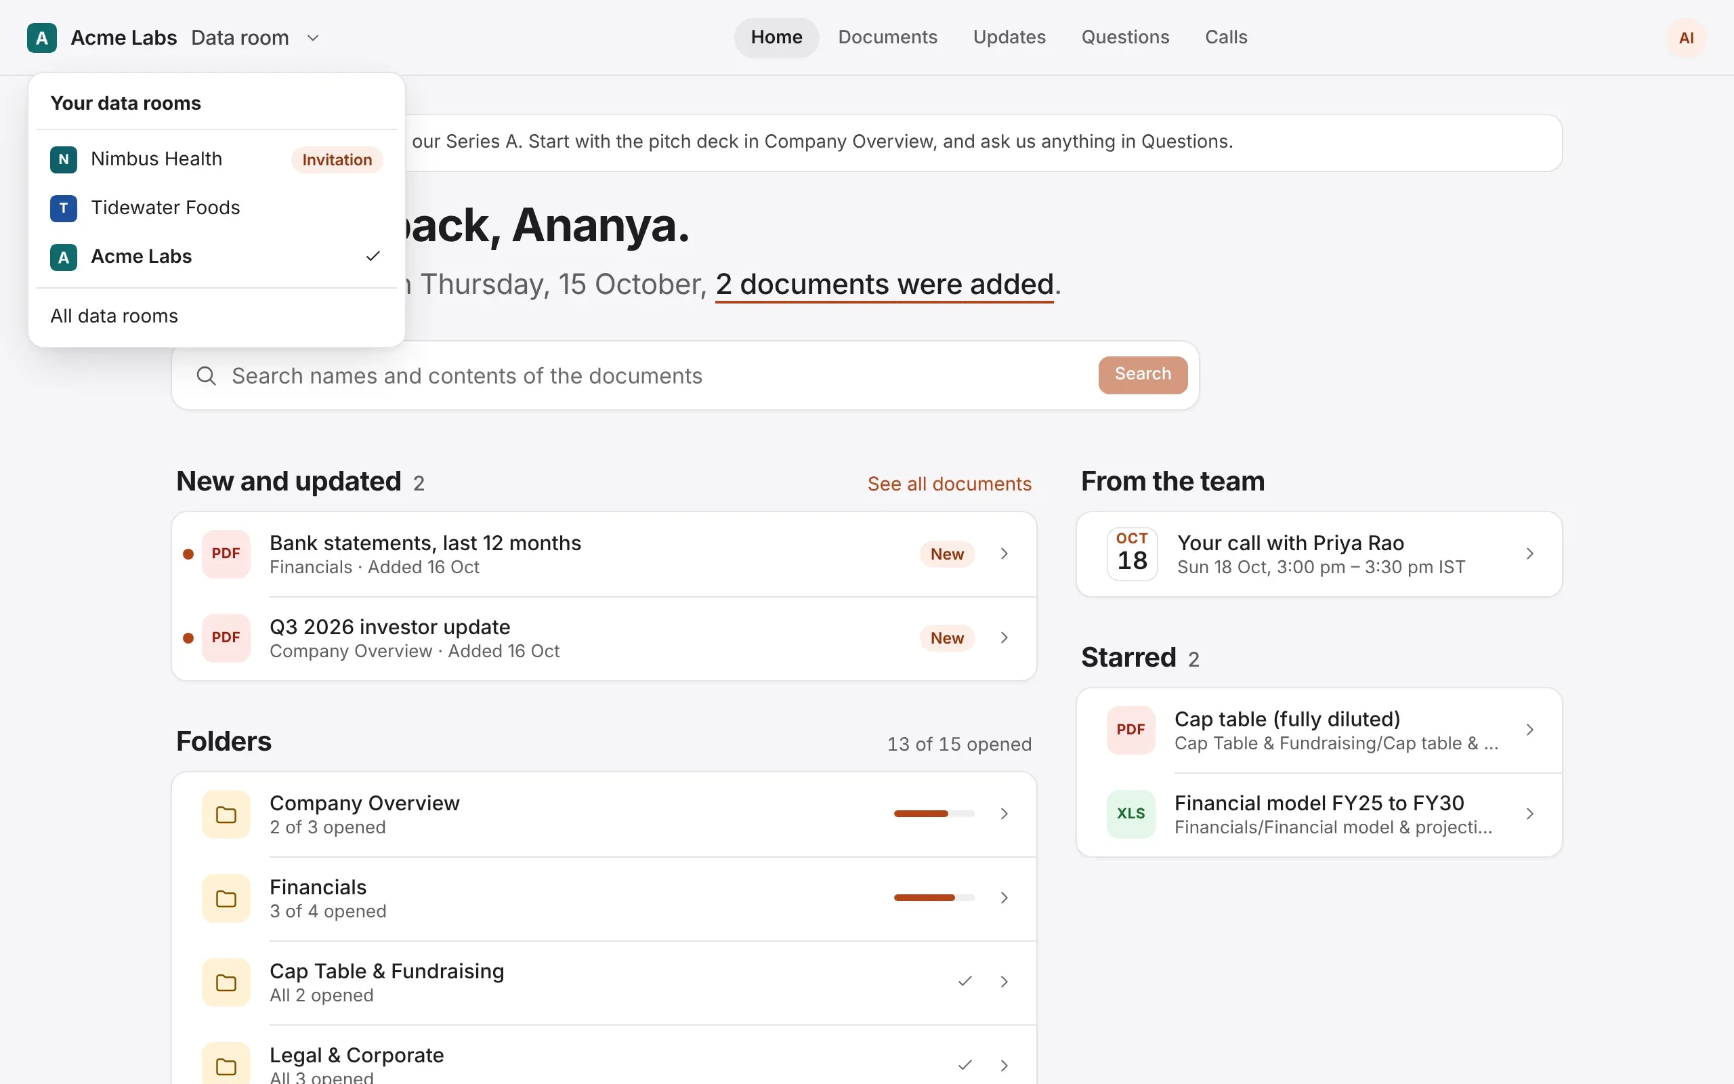1734x1084 pixels.
Task: Open the Priya Rao call chevron
Action: coord(1530,554)
